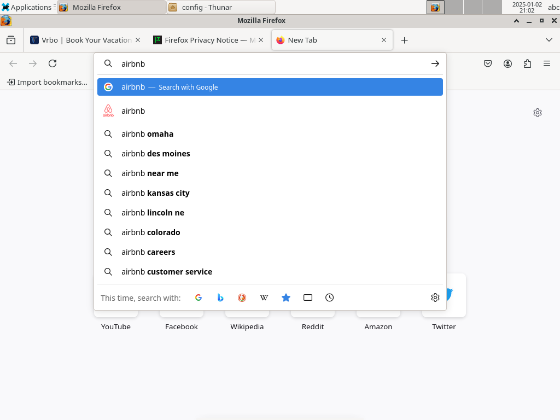
Task: Pick 'airbnb careers' suggestion
Action: pyautogui.click(x=270, y=252)
